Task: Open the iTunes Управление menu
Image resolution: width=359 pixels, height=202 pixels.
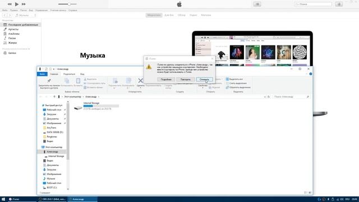Action: coord(42,10)
